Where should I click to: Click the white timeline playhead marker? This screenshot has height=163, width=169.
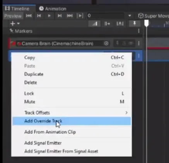147,23
